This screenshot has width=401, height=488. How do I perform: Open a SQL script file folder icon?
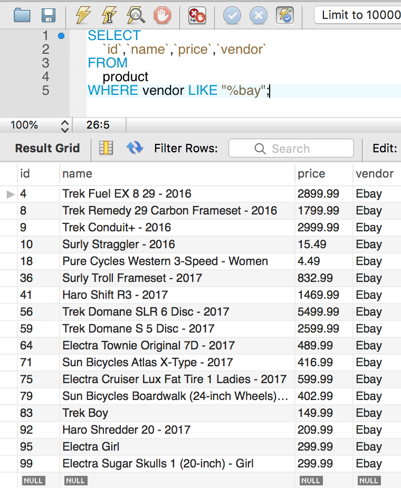click(22, 15)
